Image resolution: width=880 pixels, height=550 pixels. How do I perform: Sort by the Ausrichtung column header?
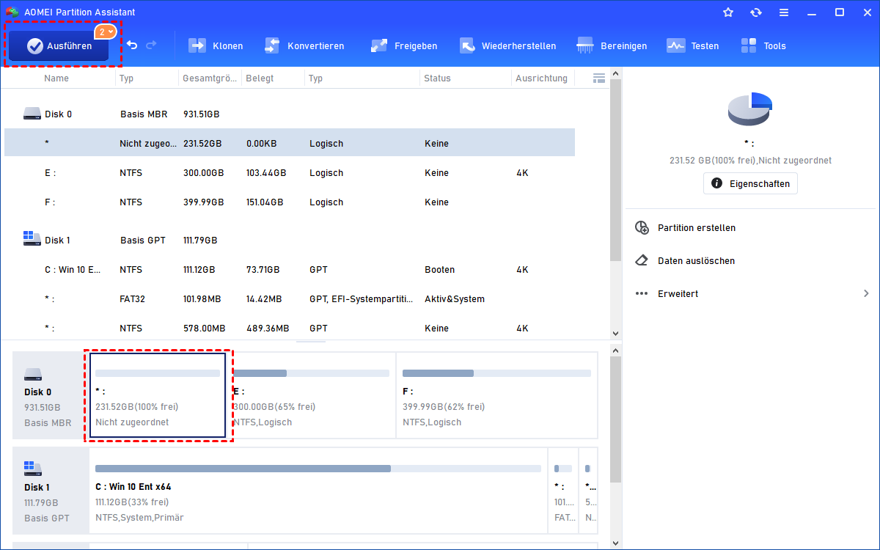click(541, 78)
